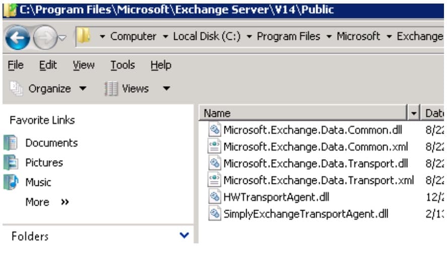Click the folder icon in address bar
This screenshot has width=447, height=259.
tap(83, 37)
